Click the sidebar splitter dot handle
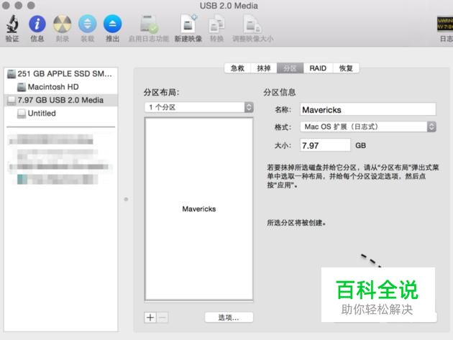 pos(126,199)
